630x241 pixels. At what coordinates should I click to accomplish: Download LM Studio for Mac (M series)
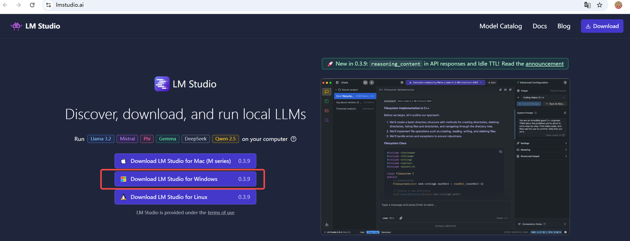(186, 161)
